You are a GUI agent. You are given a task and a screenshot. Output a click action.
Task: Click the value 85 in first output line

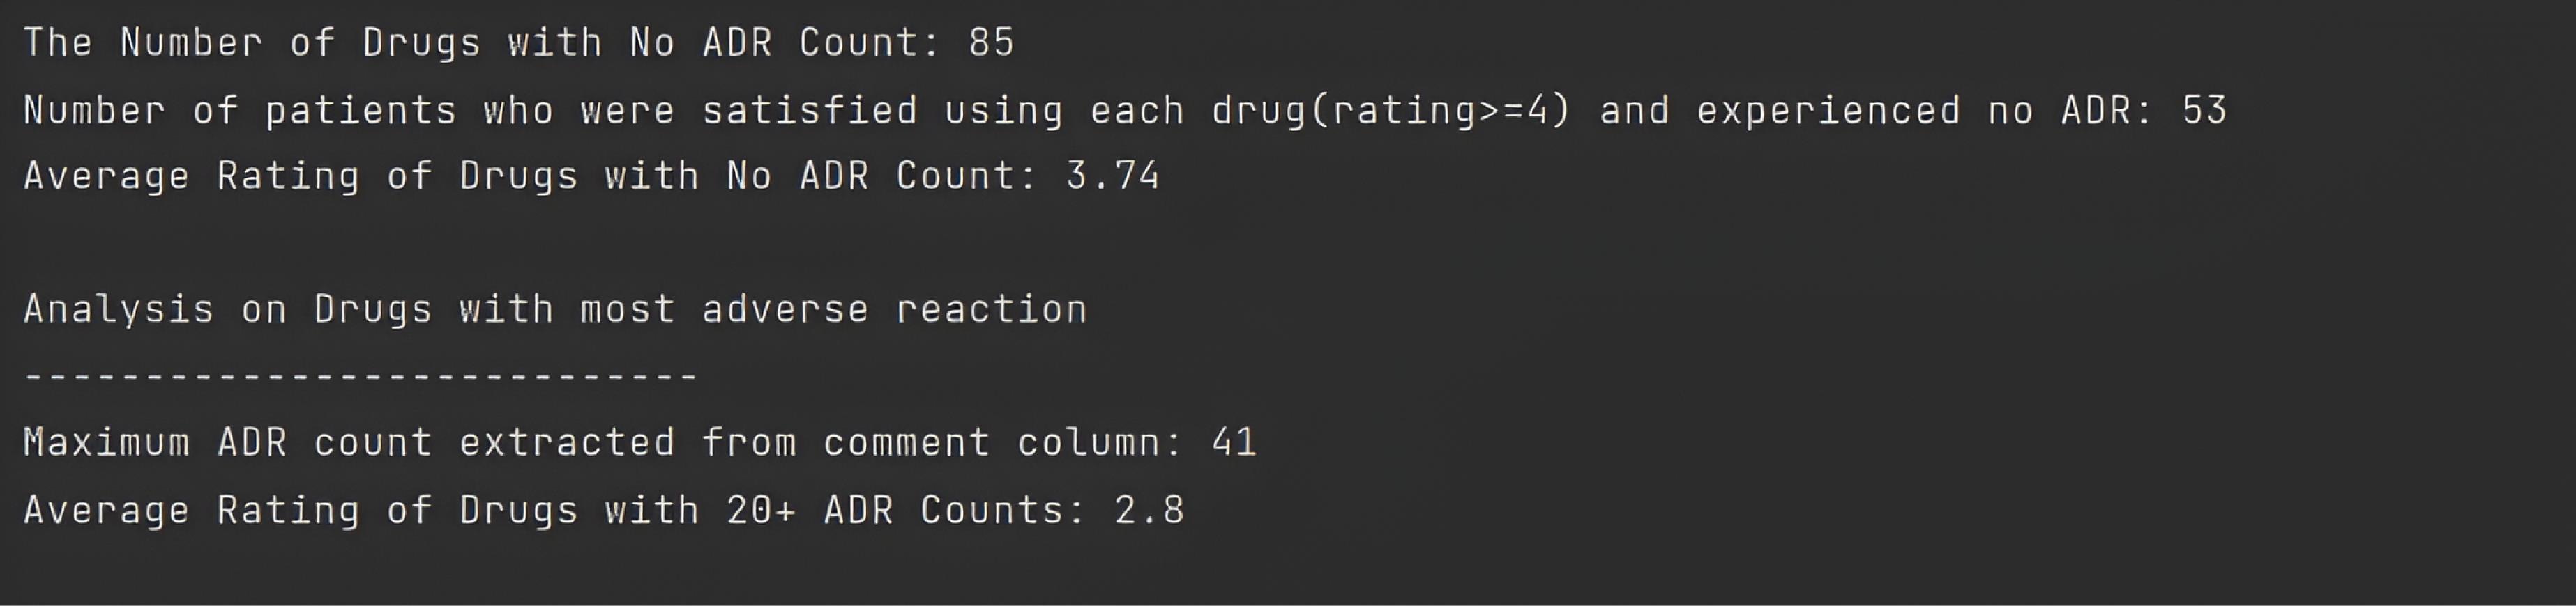click(x=991, y=43)
